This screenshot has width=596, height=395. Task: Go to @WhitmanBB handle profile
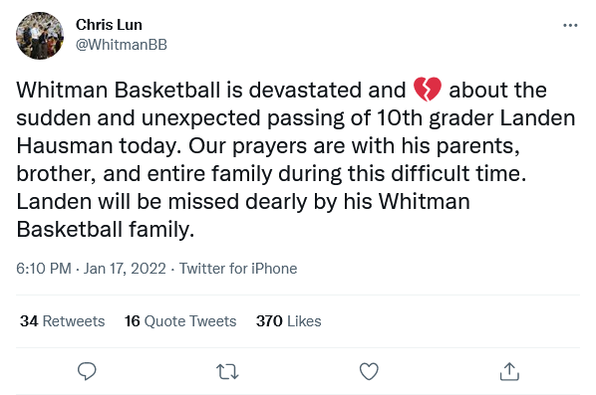click(x=122, y=45)
